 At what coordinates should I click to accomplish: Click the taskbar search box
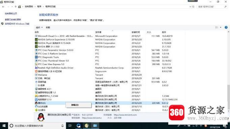(37, 126)
